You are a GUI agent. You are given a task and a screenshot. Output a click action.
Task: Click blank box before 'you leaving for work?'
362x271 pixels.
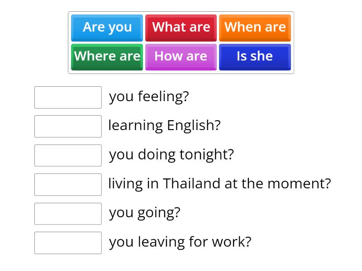click(x=68, y=243)
